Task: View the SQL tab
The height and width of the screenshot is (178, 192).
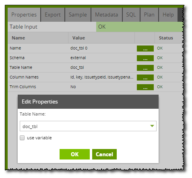Action: click(x=131, y=14)
